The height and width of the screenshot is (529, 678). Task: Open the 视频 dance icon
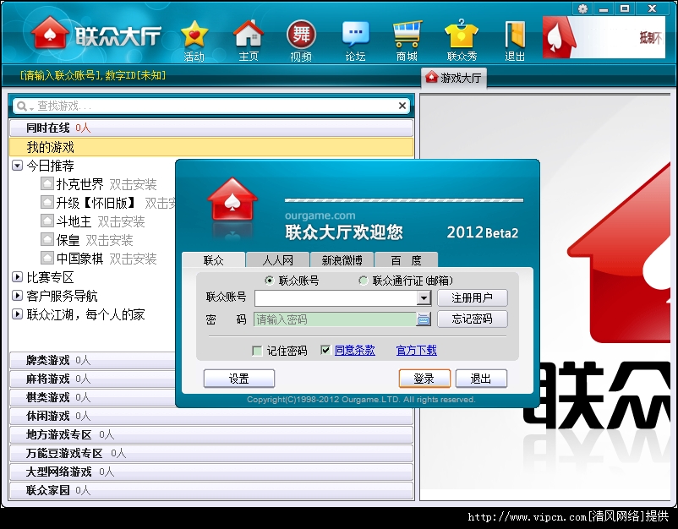[301, 41]
